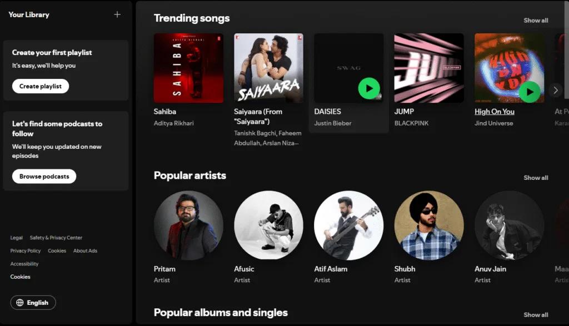Open the English language selector
569x326 pixels.
coord(33,303)
